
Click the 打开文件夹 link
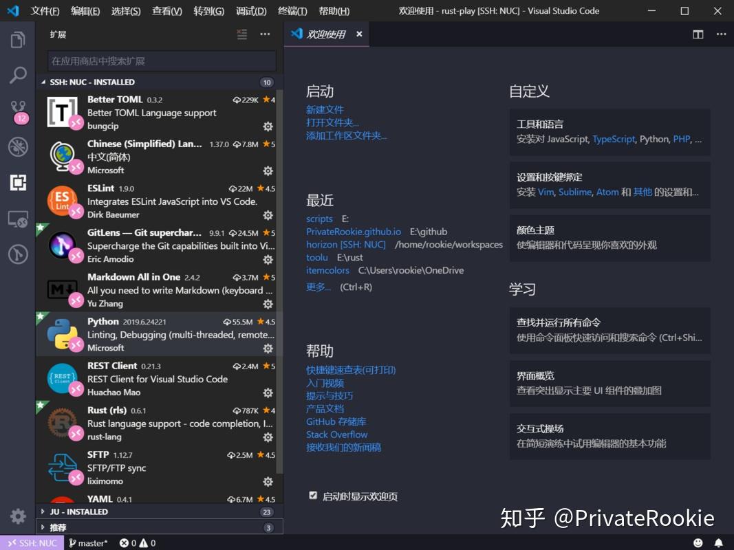[x=332, y=122]
